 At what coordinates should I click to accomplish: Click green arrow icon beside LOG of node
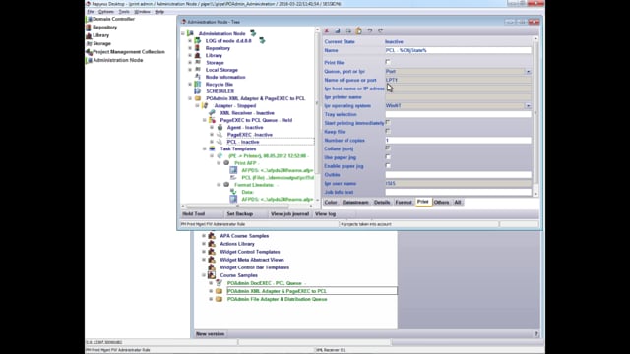coord(262,40)
